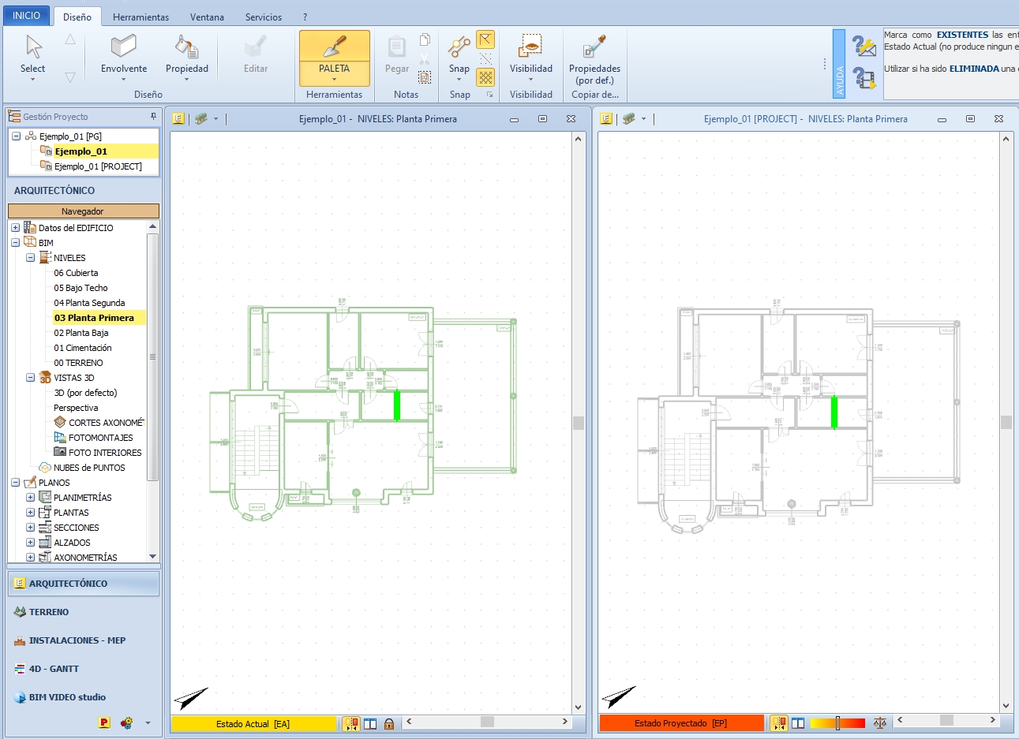This screenshot has height=739, width=1019.
Task: Click the Propiedades (por def.) eyedropper
Action: [594, 47]
